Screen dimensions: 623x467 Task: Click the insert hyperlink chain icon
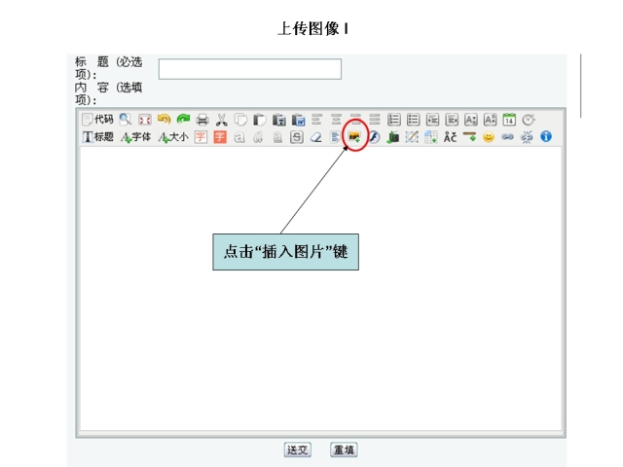(x=507, y=137)
